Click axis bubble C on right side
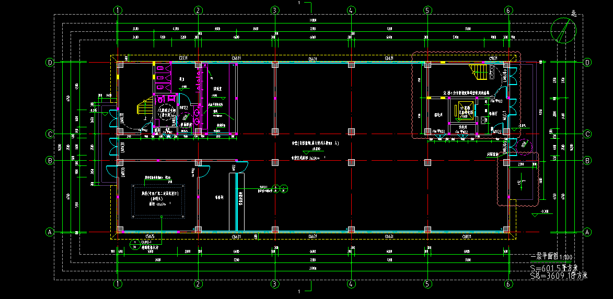This screenshot has width=613, height=299. tap(587, 134)
